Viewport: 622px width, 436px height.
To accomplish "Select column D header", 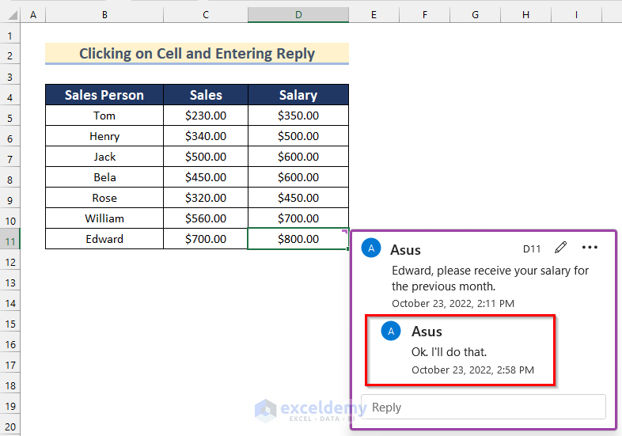I will [298, 15].
